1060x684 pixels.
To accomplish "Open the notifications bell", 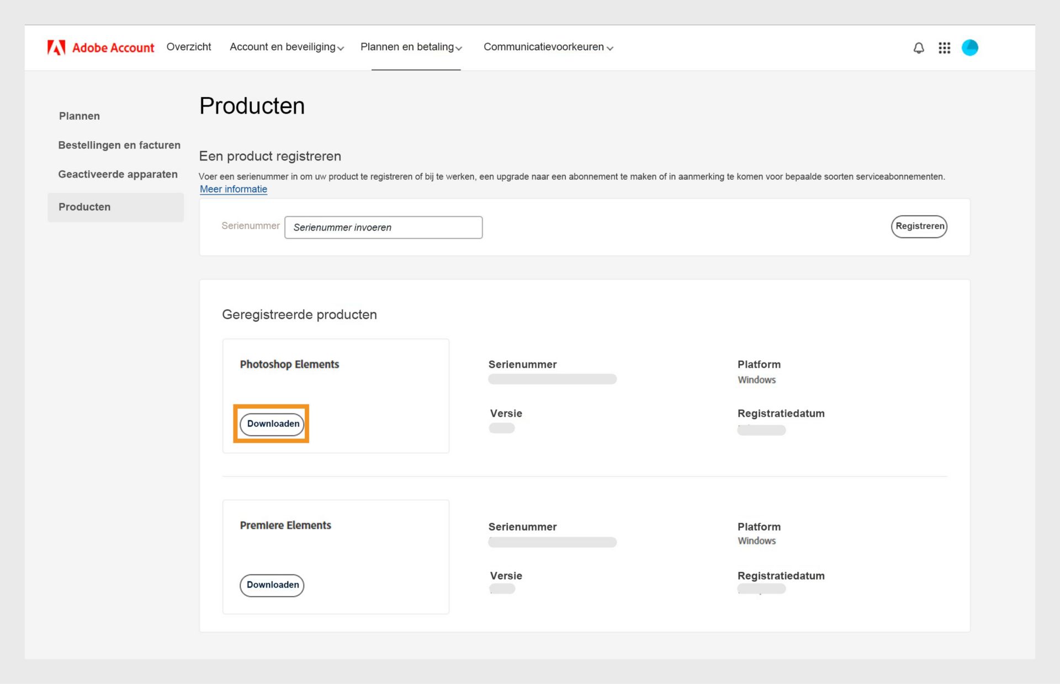I will pos(919,48).
